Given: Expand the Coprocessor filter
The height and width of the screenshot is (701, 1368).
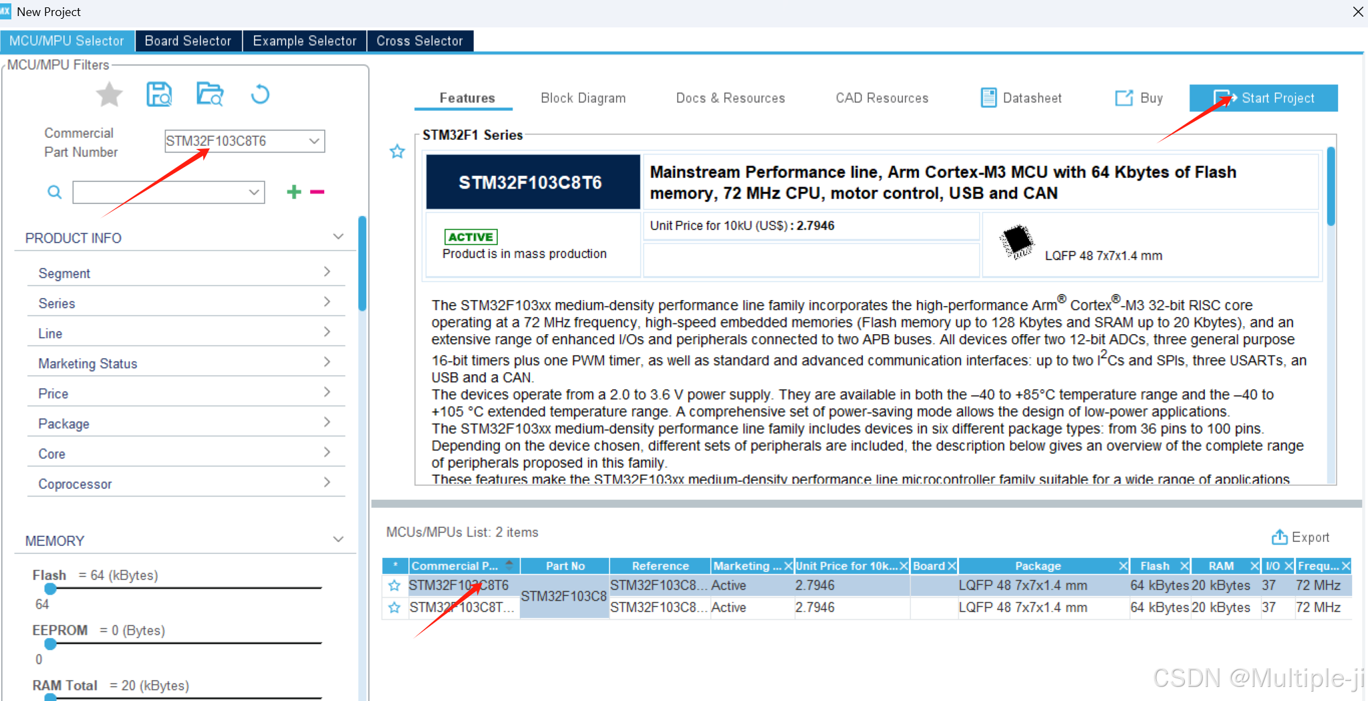Looking at the screenshot, I should click(327, 482).
